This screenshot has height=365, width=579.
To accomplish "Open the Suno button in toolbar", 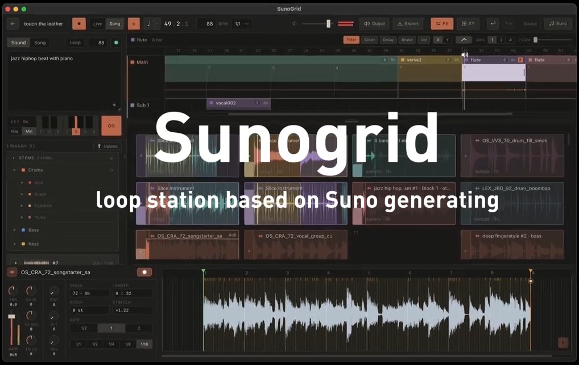I will click(x=557, y=24).
